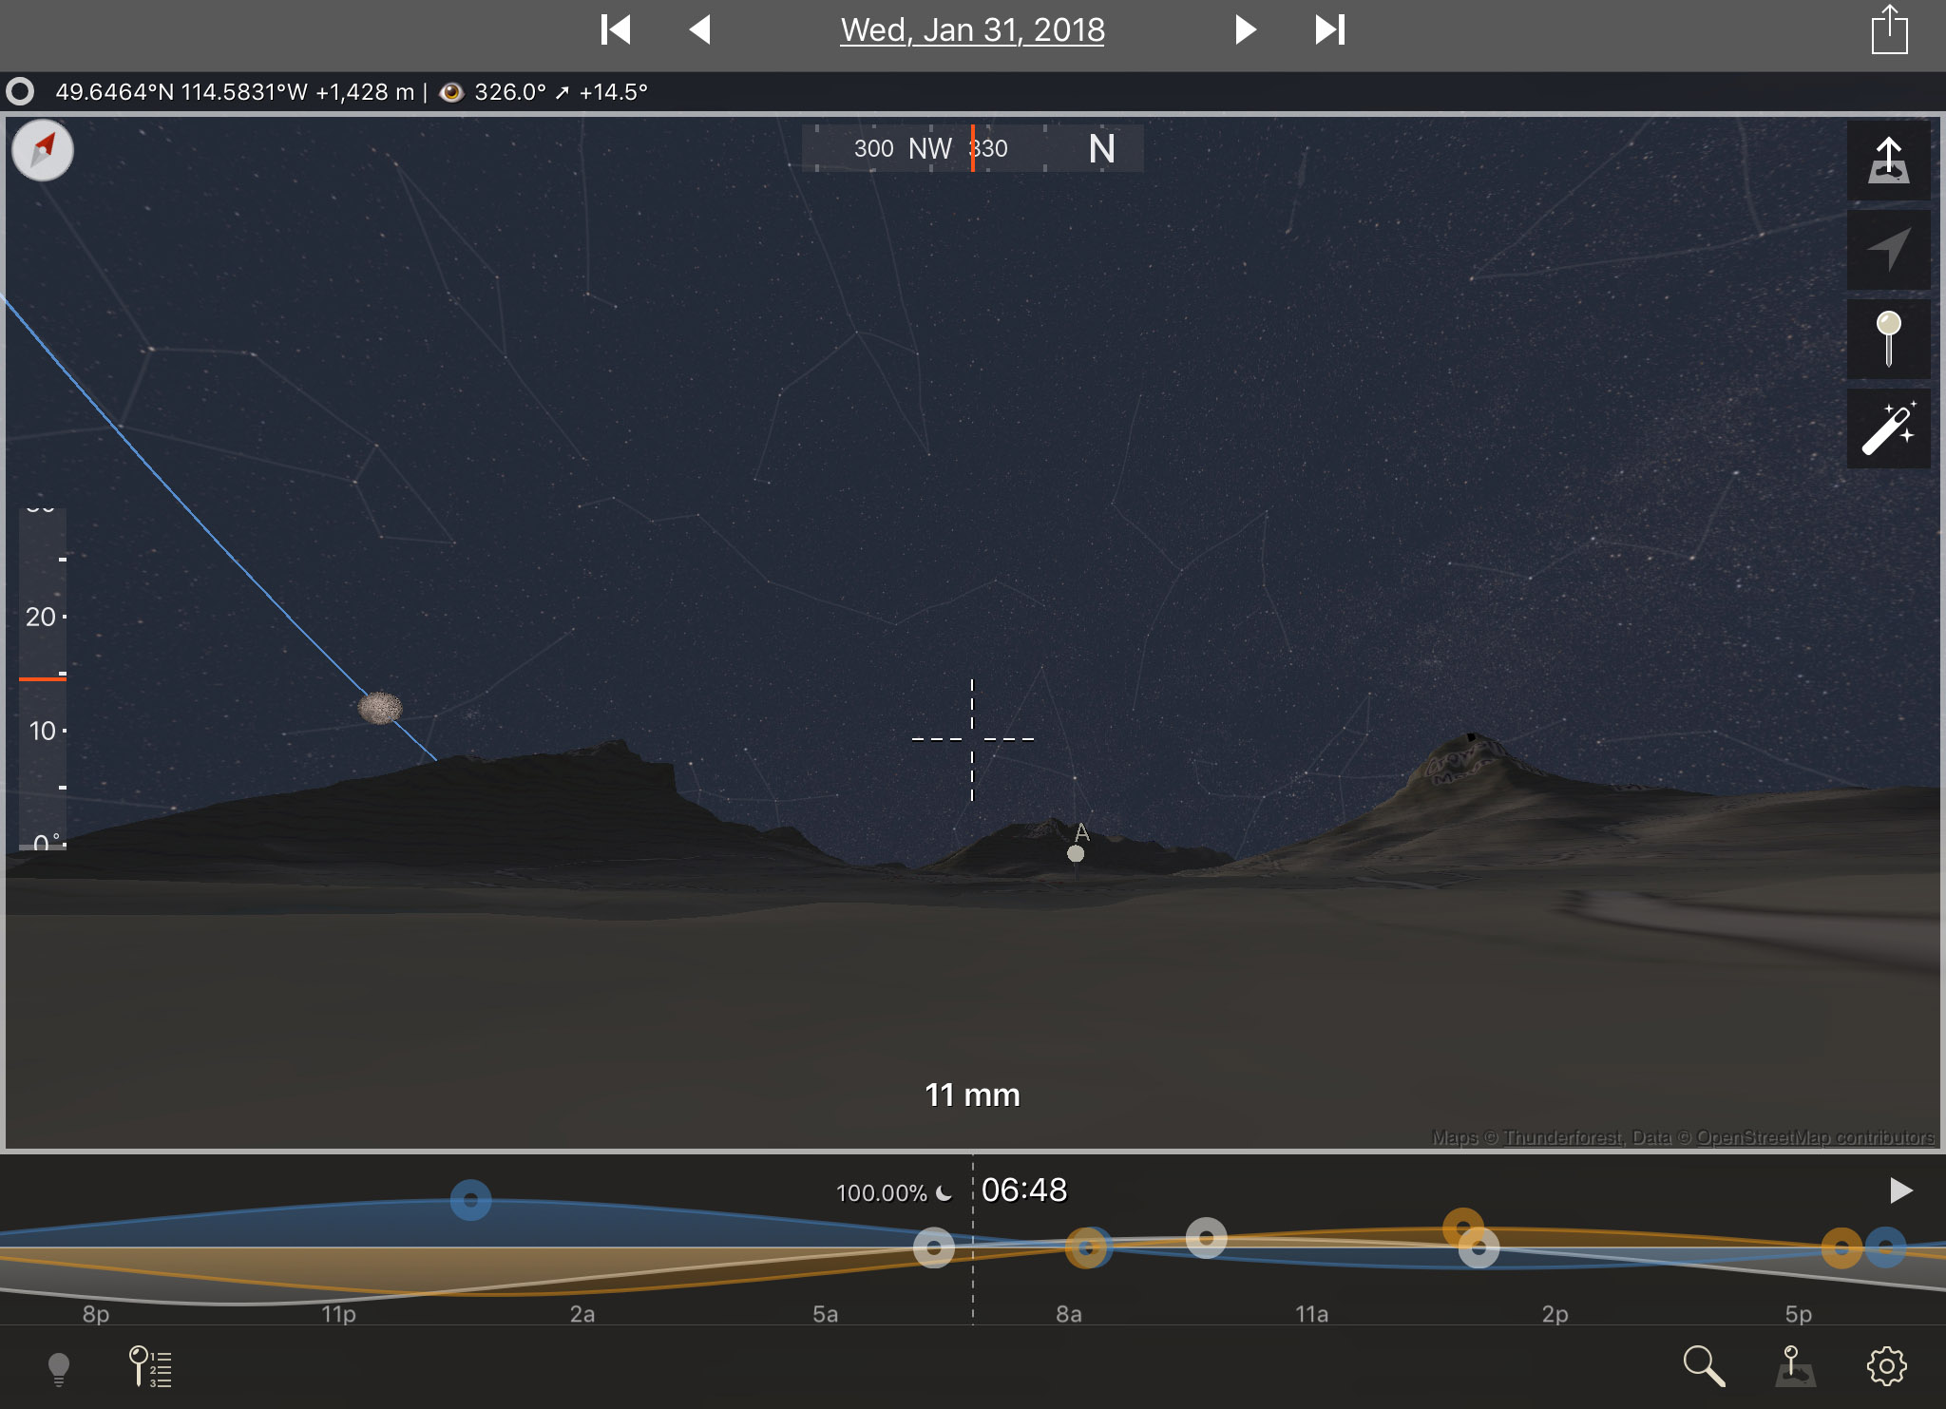Viewport: 1946px width, 1409px height.
Task: Toggle the location circle indicator
Action: (20, 92)
